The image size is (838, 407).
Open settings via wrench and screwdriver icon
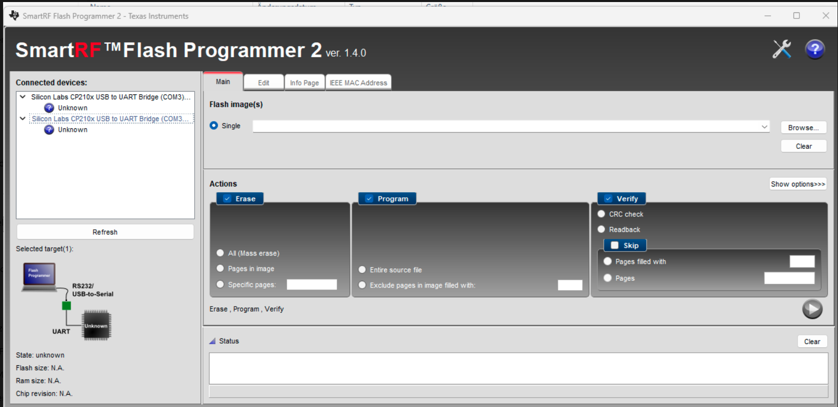(781, 49)
